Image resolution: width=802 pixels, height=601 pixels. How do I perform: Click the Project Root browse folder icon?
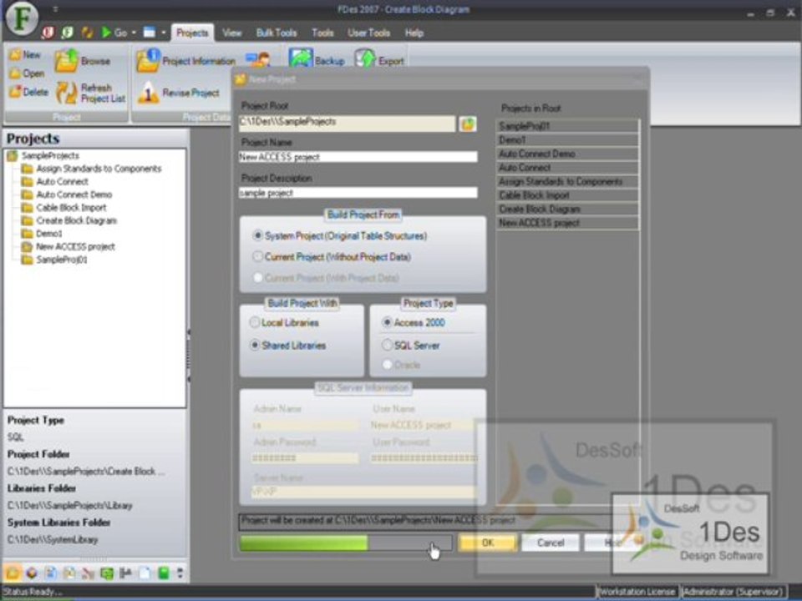tap(468, 124)
